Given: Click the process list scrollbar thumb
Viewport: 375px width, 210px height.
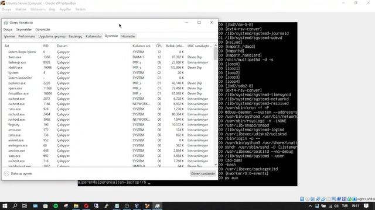Looking at the screenshot, I should pyautogui.click(x=216, y=54).
